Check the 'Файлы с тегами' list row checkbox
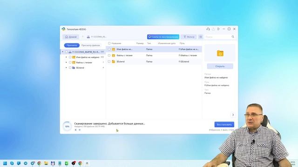The height and width of the screenshot is (167, 298). pos(109,55)
